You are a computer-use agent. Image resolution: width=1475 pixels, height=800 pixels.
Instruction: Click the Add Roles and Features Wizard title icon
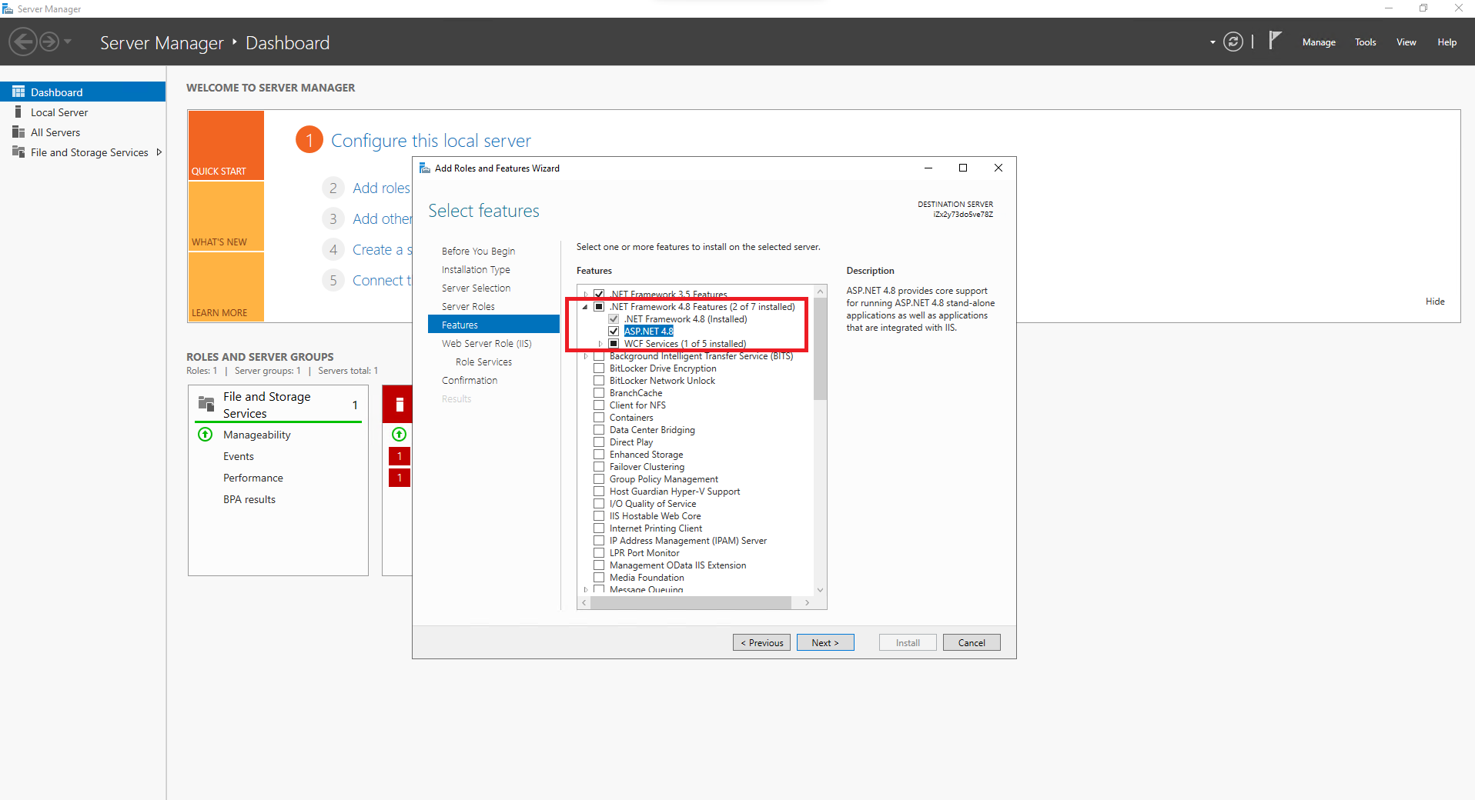click(x=424, y=168)
